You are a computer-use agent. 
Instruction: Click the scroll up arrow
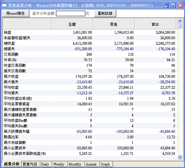(180, 21)
